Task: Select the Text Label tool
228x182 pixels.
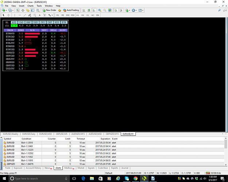Action: 45,15
